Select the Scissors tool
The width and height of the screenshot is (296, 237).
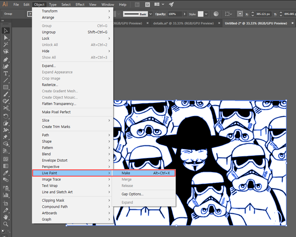6,108
